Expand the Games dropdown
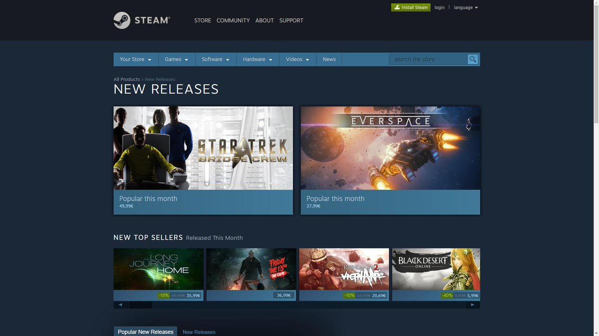The width and height of the screenshot is (599, 336). [177, 59]
